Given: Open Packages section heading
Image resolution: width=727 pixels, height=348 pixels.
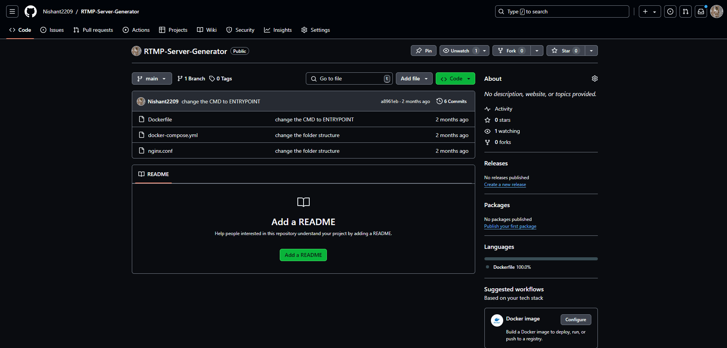Looking at the screenshot, I should coord(497,205).
